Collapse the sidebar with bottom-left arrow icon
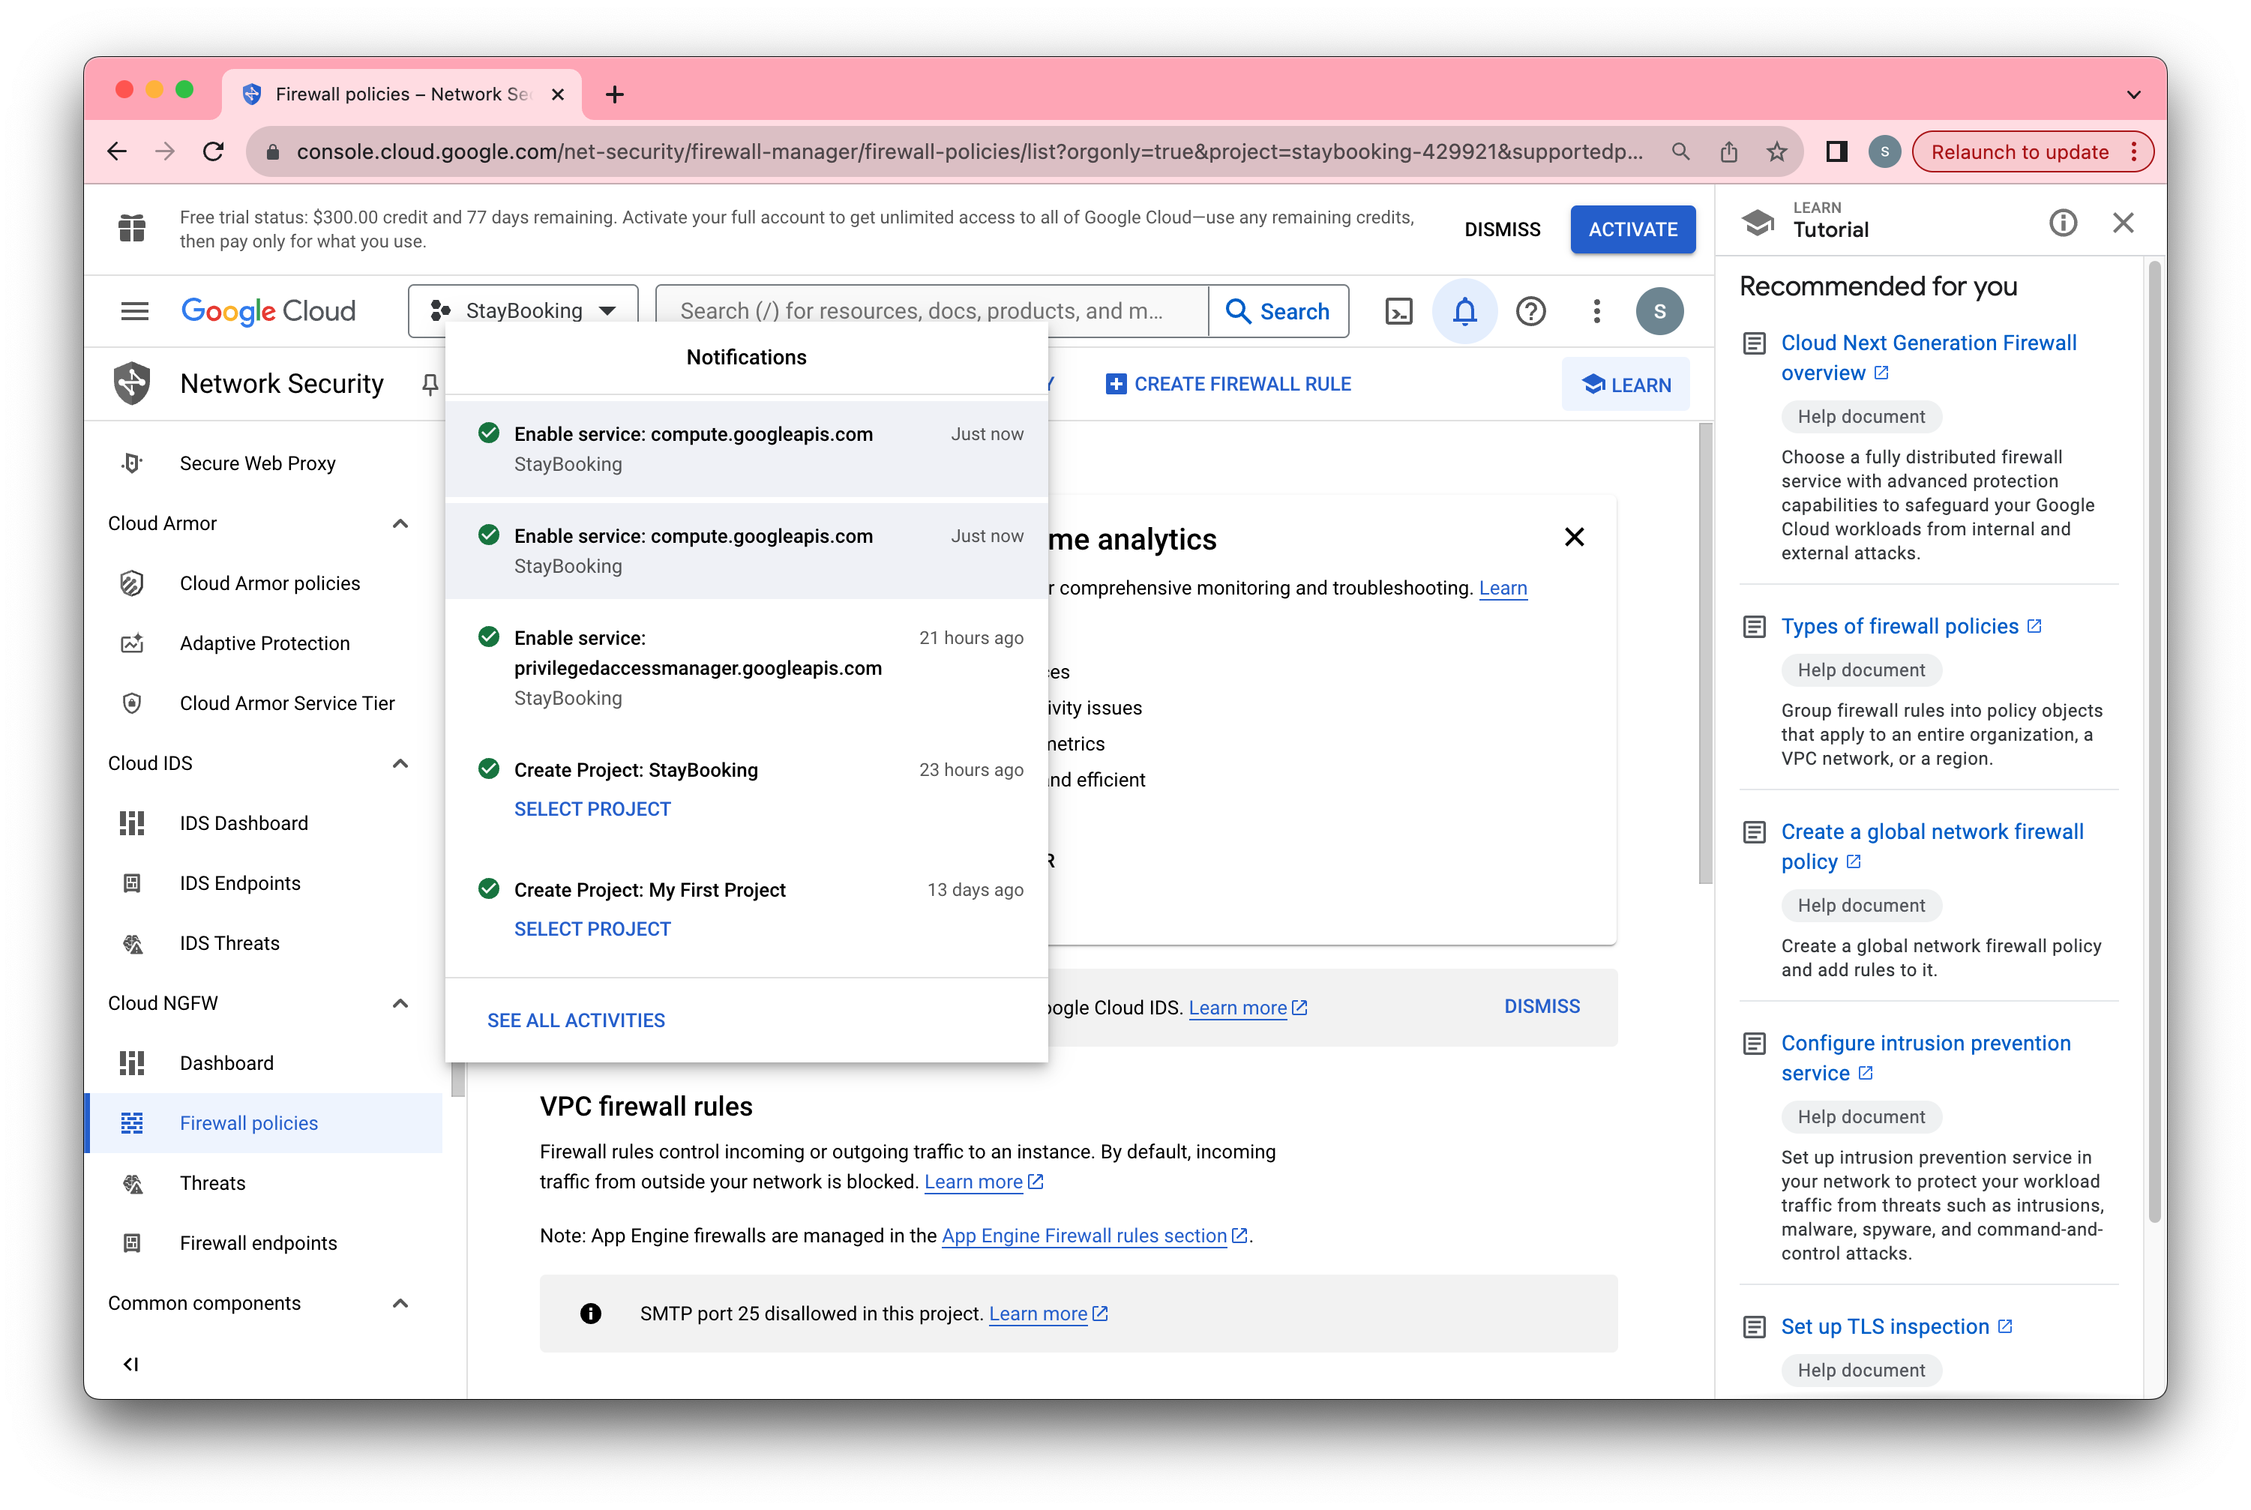Image resolution: width=2251 pixels, height=1510 pixels. (131, 1364)
